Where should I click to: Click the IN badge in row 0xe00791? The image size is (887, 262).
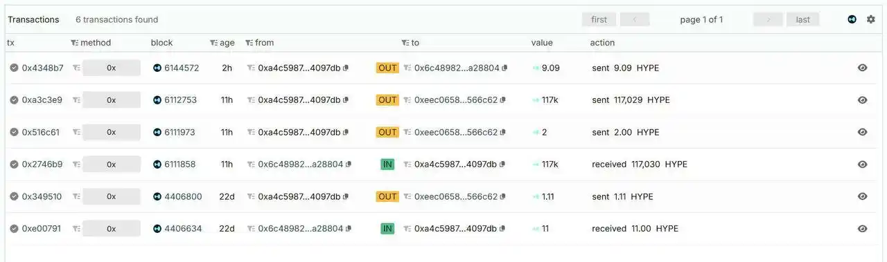click(387, 229)
